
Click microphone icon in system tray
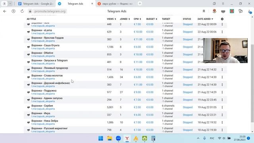coord(204,138)
